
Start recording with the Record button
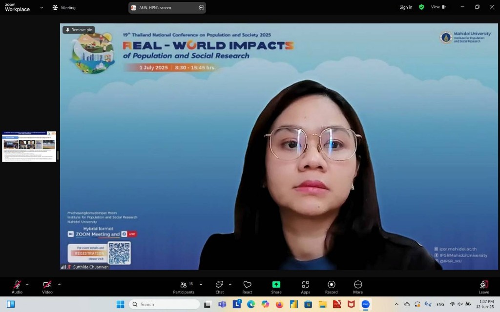(x=331, y=287)
